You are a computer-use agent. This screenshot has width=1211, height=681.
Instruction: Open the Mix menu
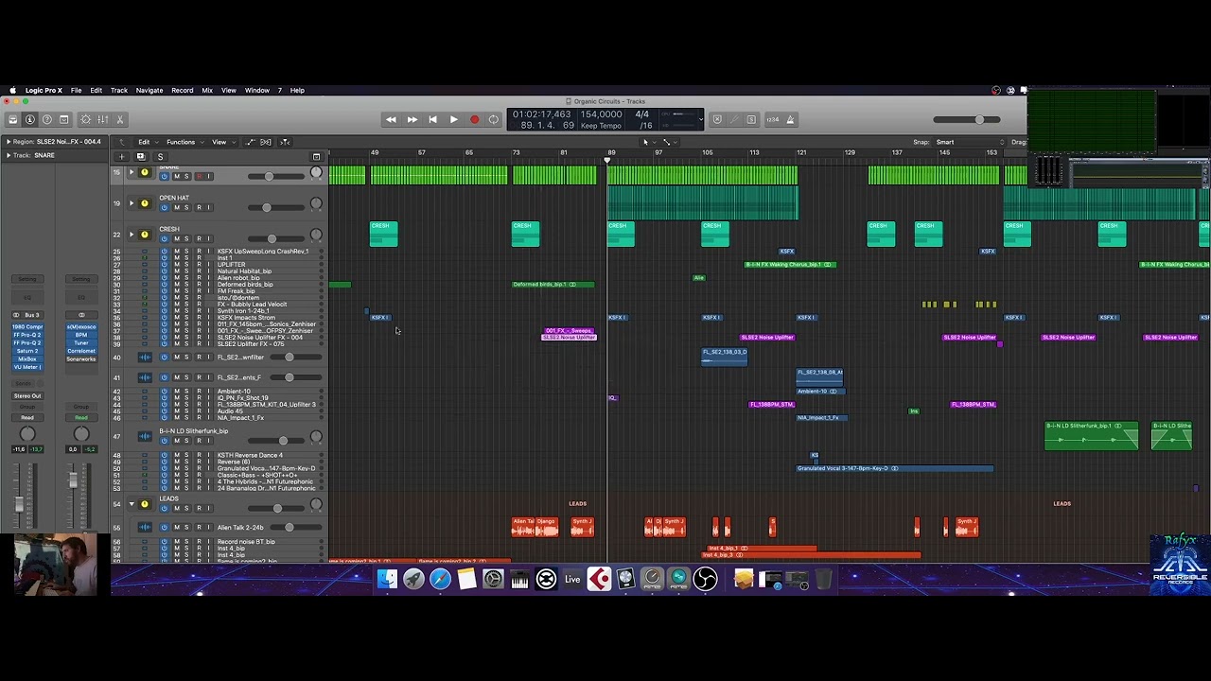point(207,91)
